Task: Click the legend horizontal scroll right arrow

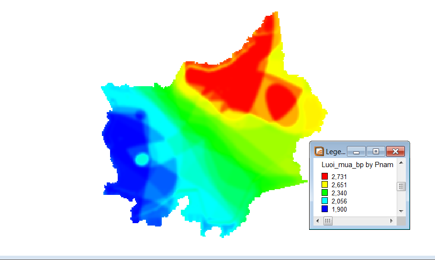Action: tap(391, 221)
